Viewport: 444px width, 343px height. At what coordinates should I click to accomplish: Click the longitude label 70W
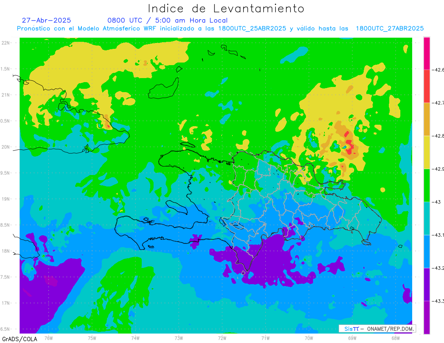coord(309,338)
